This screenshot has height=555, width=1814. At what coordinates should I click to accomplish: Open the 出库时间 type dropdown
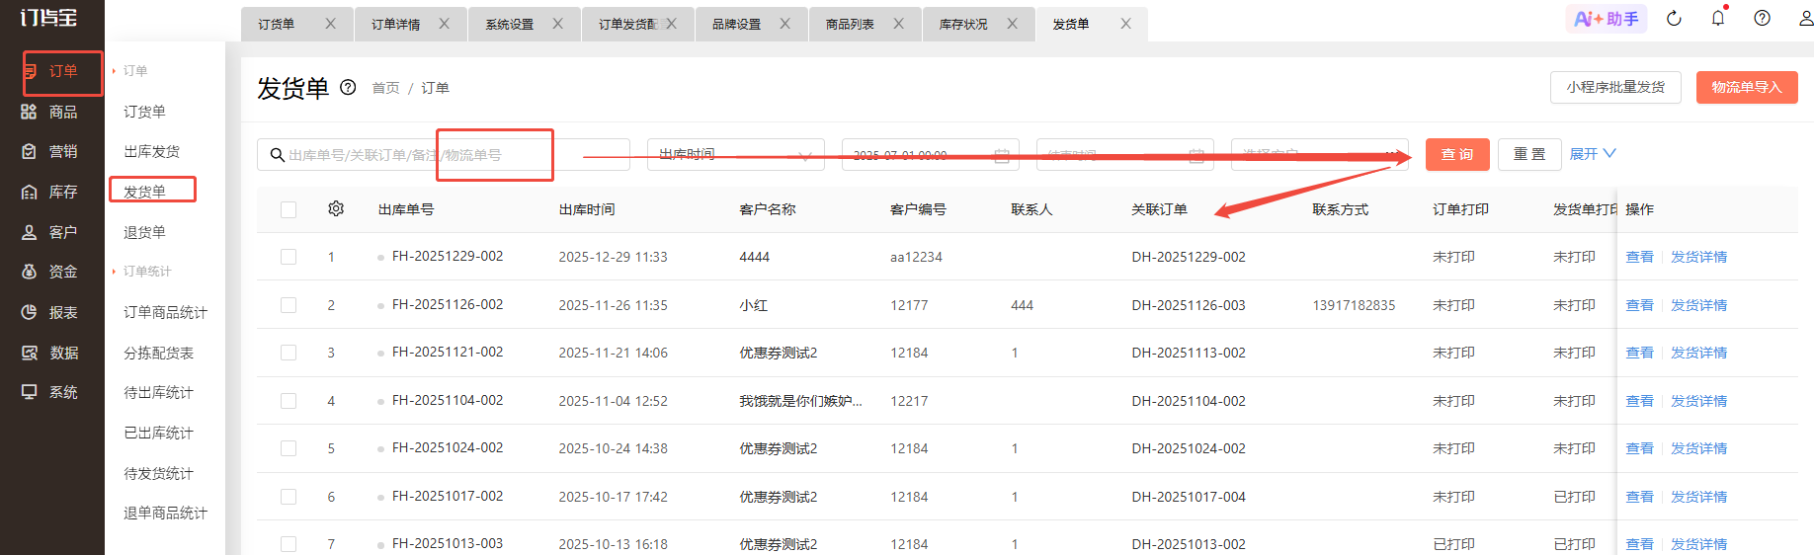pos(736,155)
